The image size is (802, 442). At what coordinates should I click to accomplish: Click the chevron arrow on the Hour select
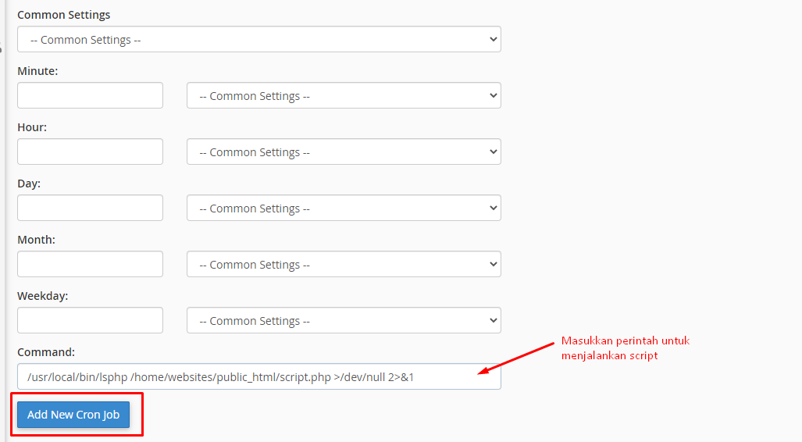pos(493,152)
